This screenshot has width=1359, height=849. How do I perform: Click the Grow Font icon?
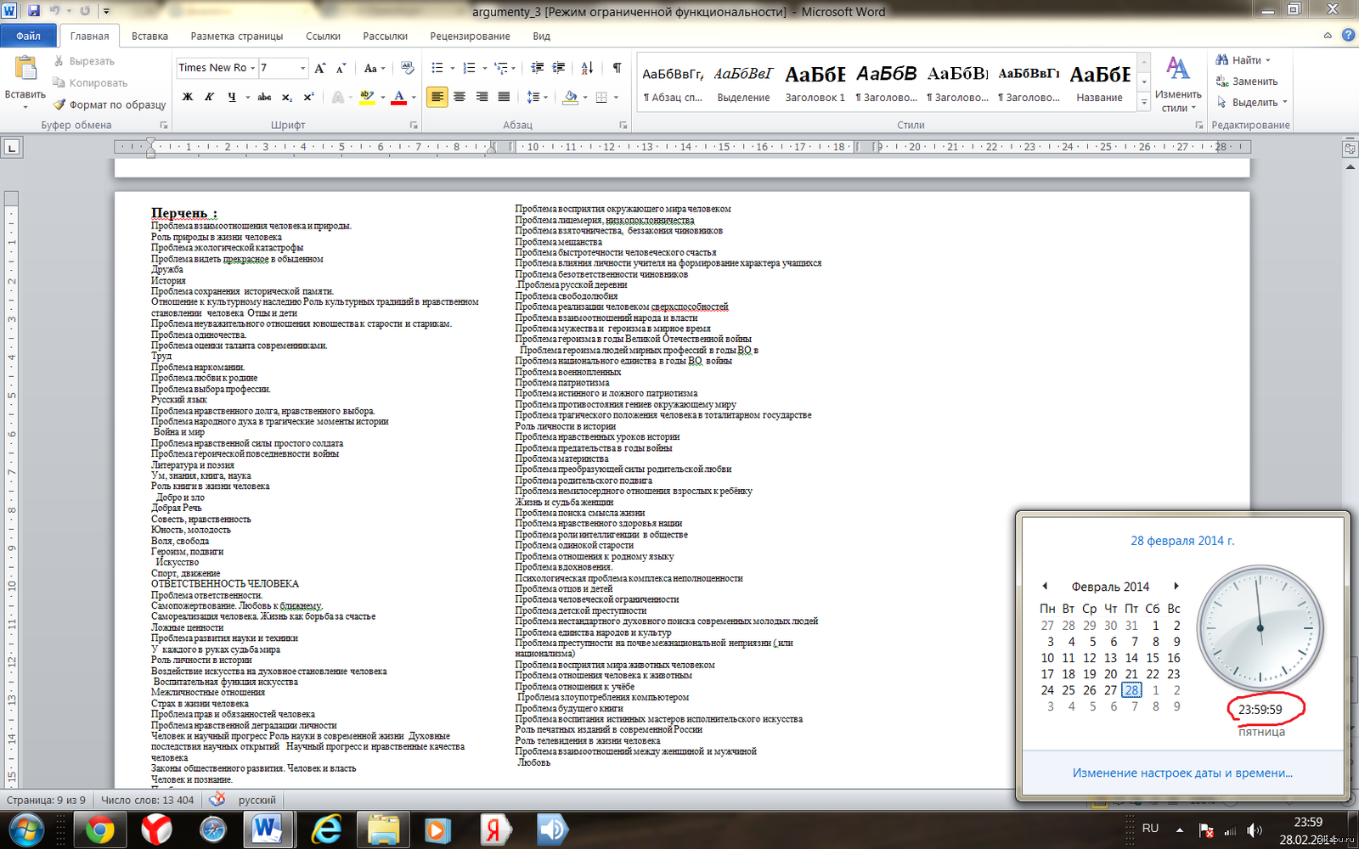[320, 68]
